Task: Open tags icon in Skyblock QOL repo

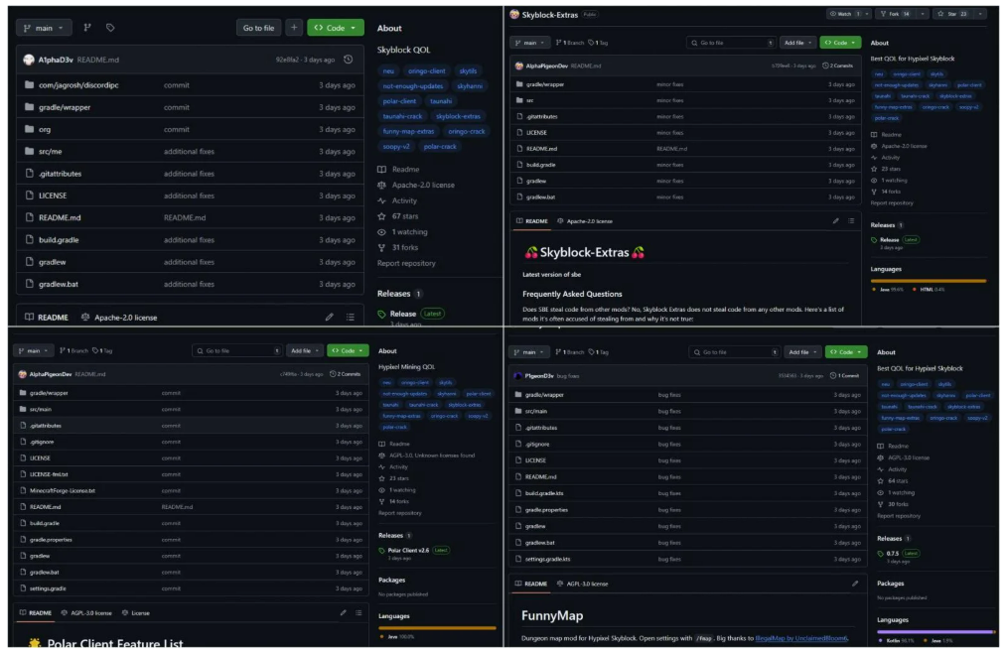Action: point(110,28)
